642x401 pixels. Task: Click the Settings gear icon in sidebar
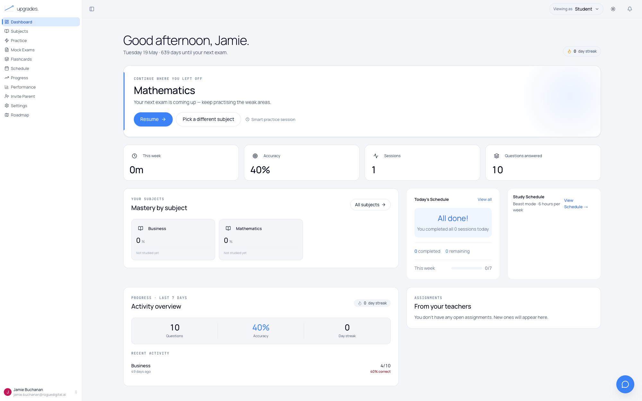[x=7, y=106]
